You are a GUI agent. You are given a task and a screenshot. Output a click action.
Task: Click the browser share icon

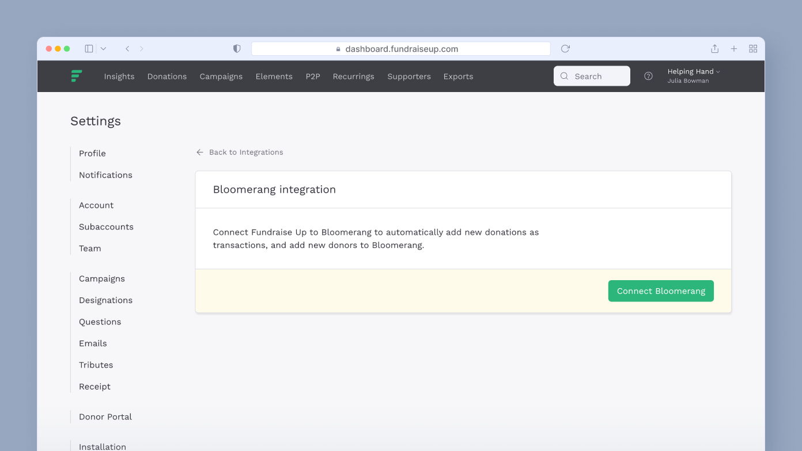point(714,49)
